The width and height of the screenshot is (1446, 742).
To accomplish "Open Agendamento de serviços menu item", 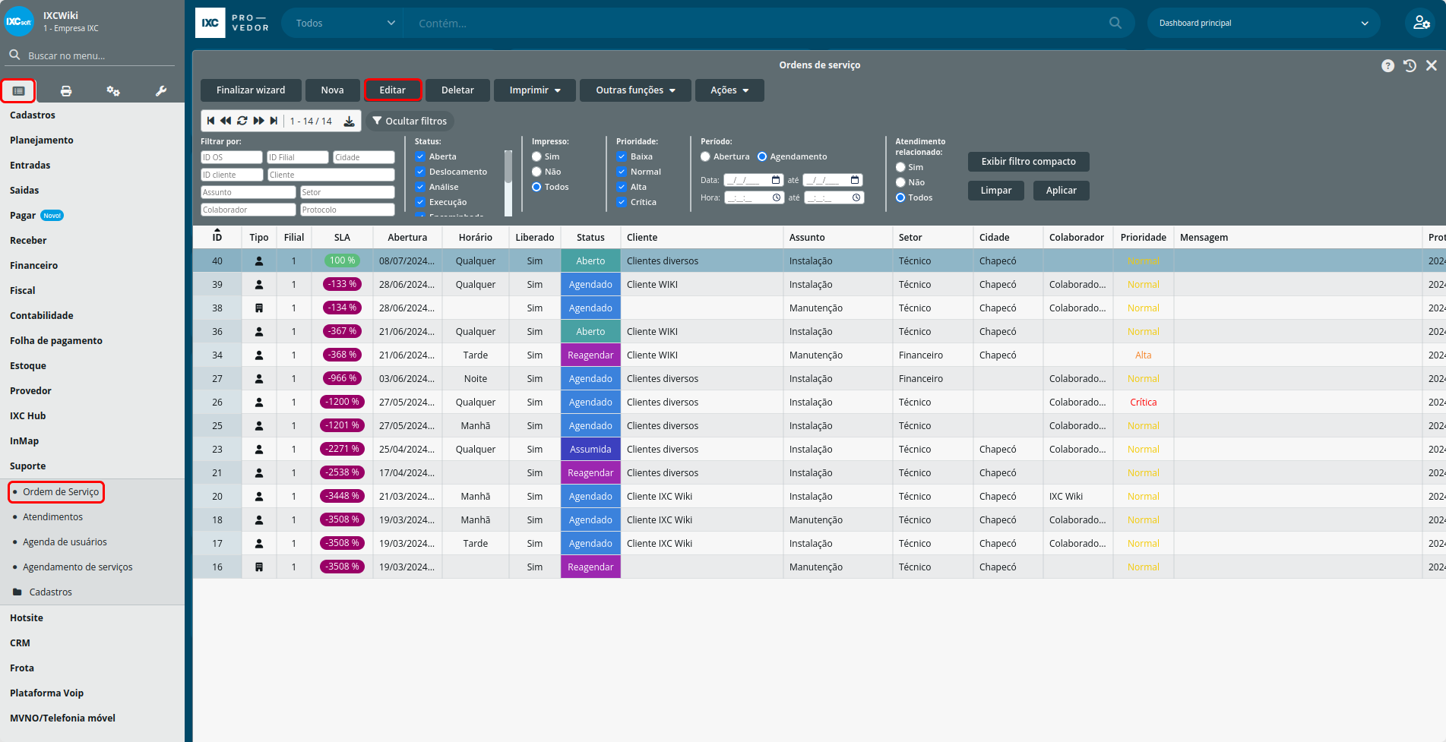I will (x=78, y=567).
